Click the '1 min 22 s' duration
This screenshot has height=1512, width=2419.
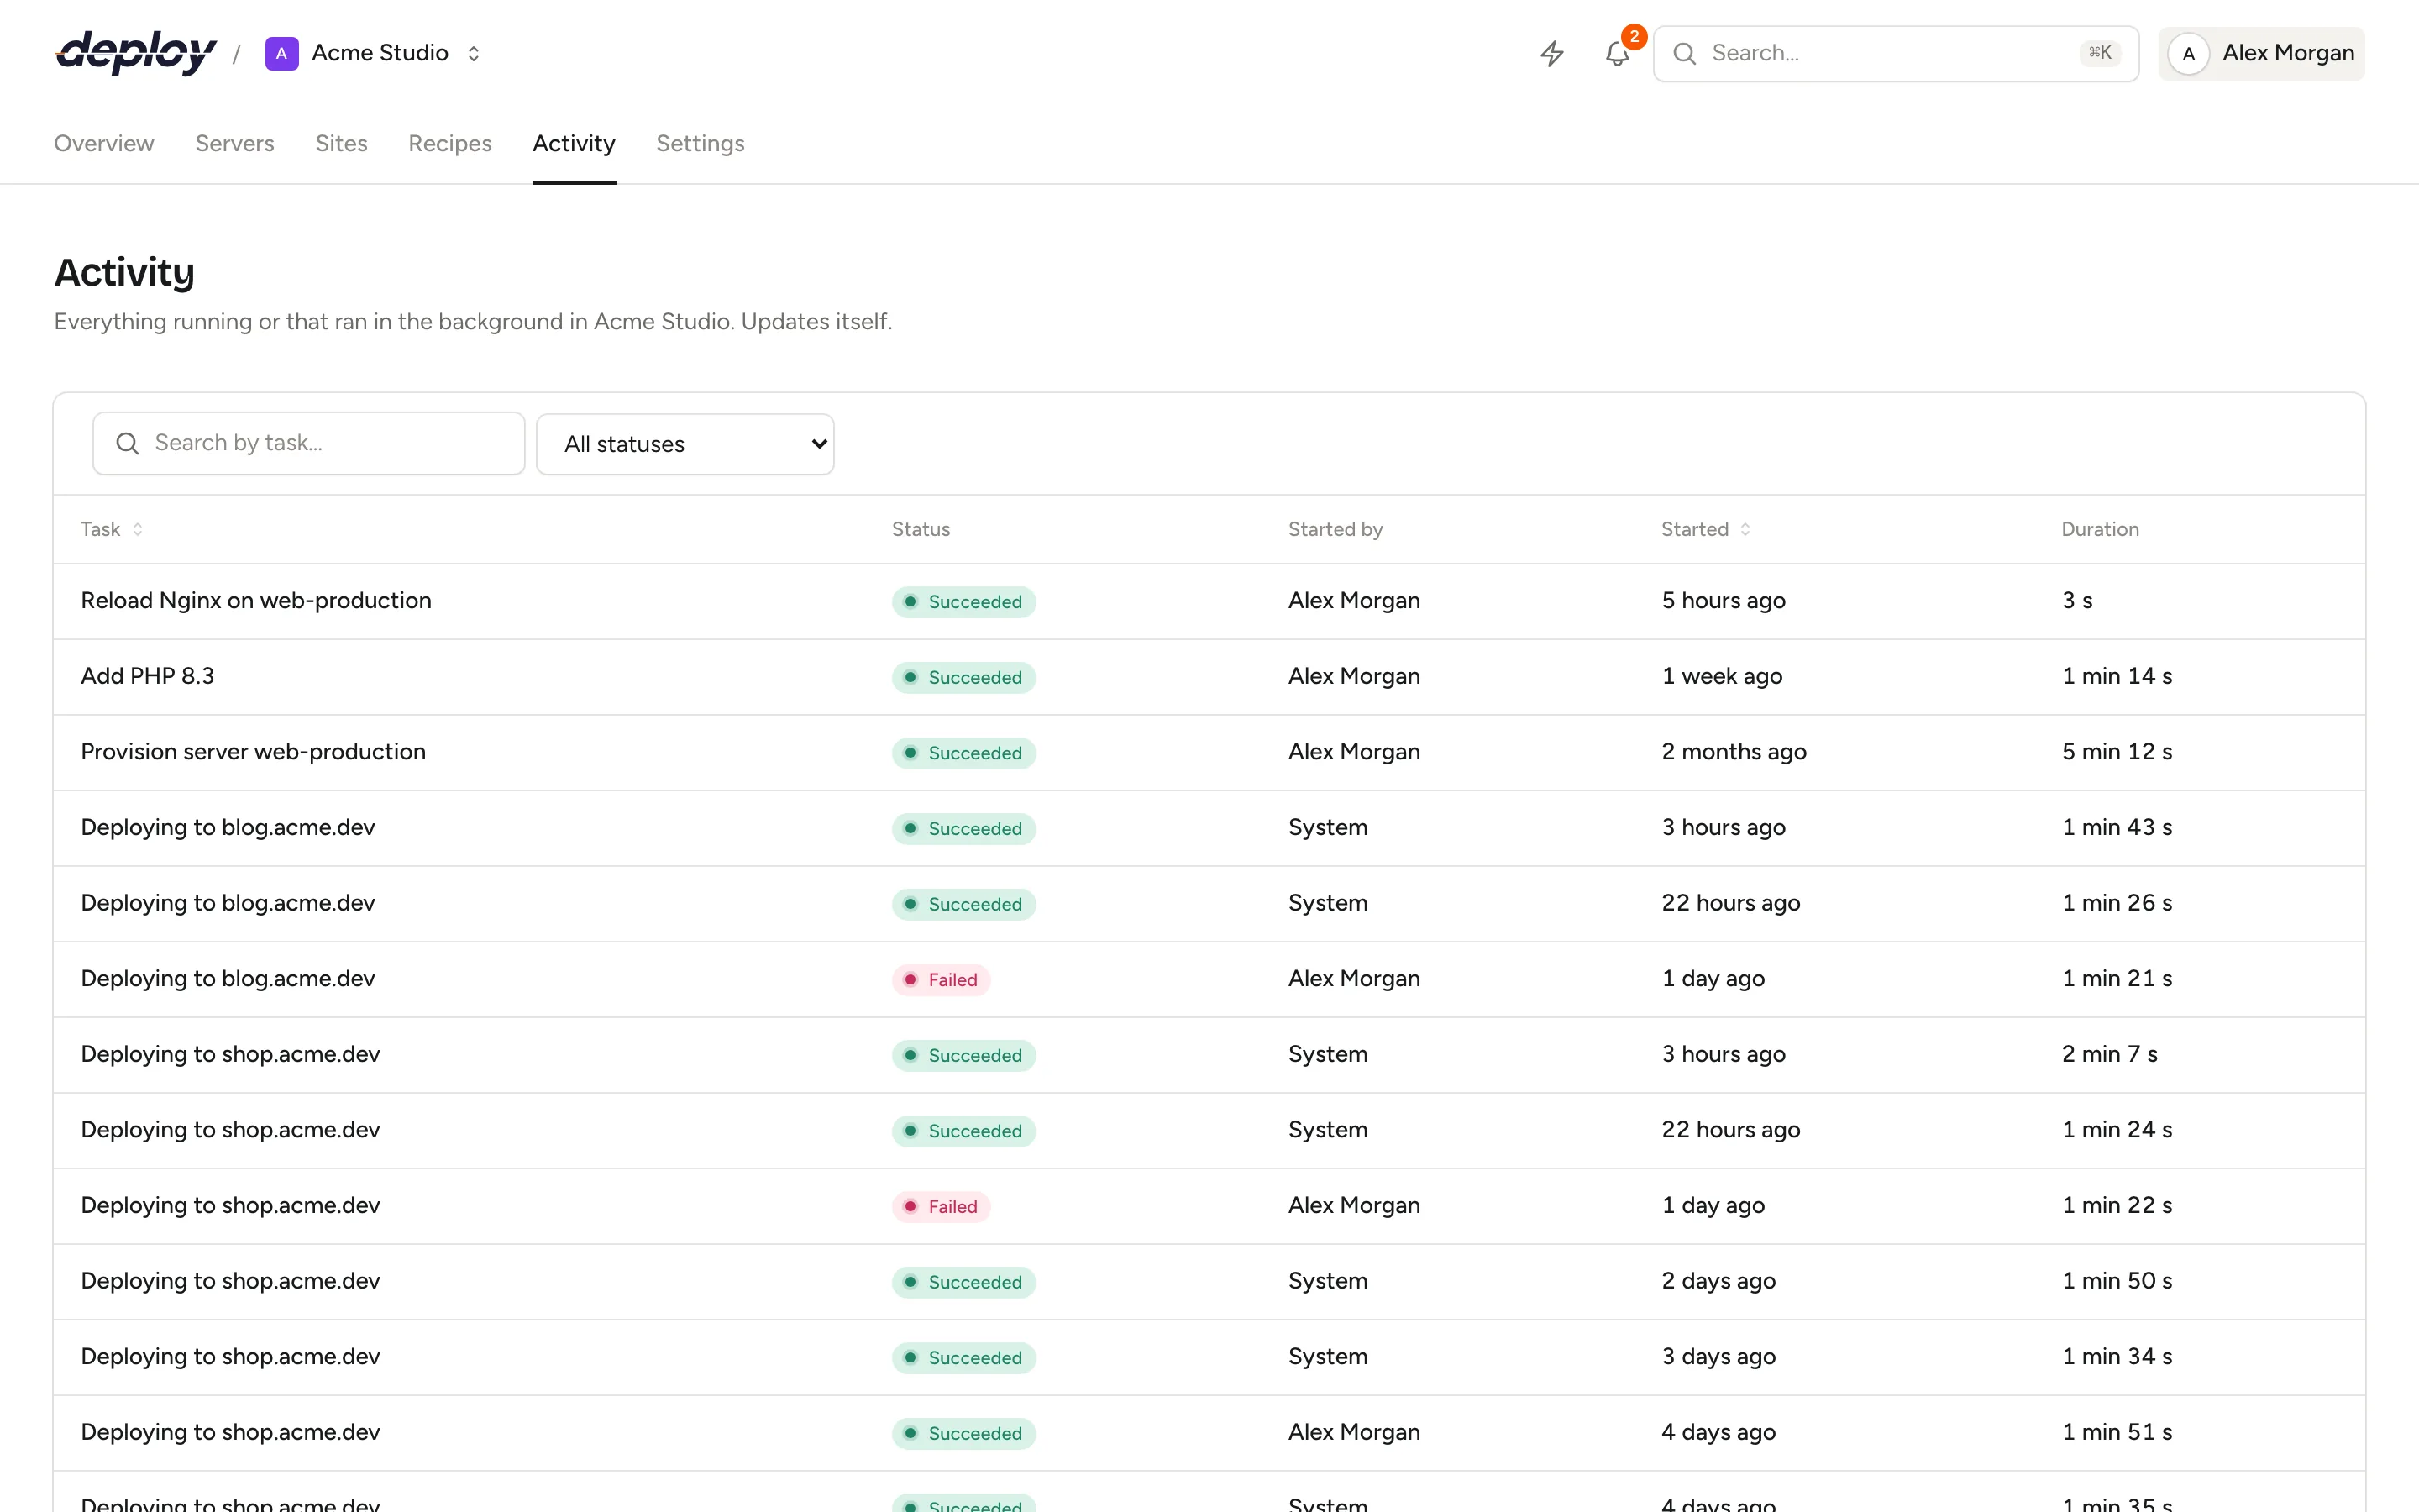point(2117,1205)
